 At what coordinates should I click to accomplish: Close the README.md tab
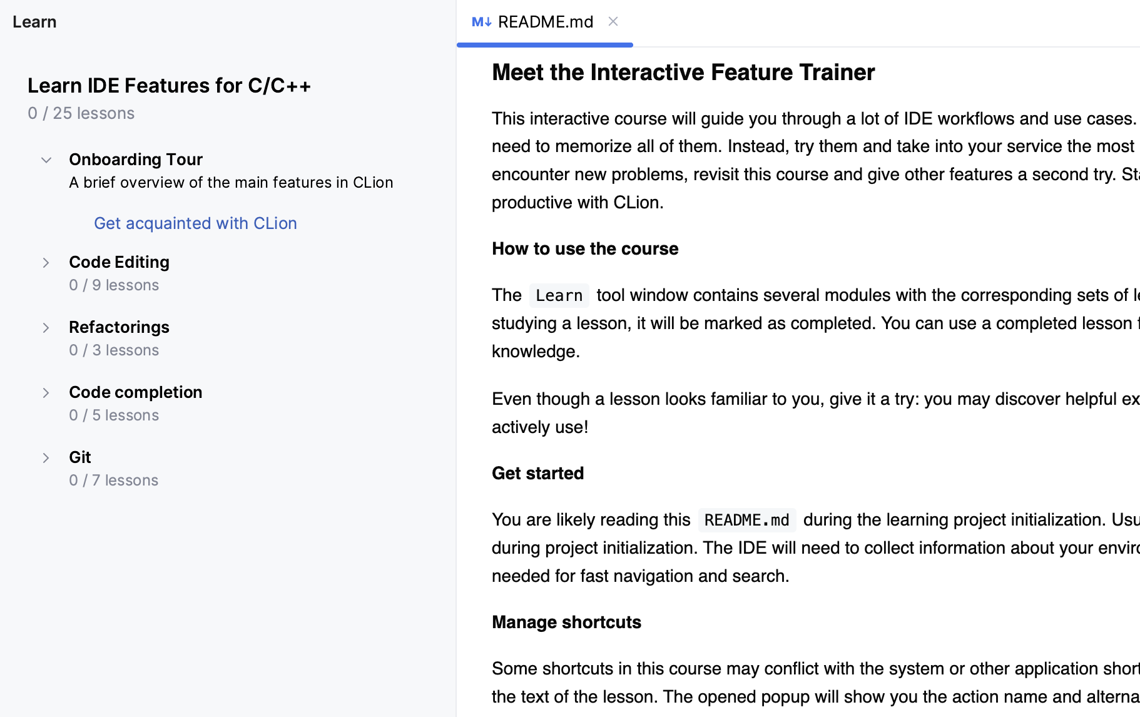pyautogui.click(x=613, y=21)
